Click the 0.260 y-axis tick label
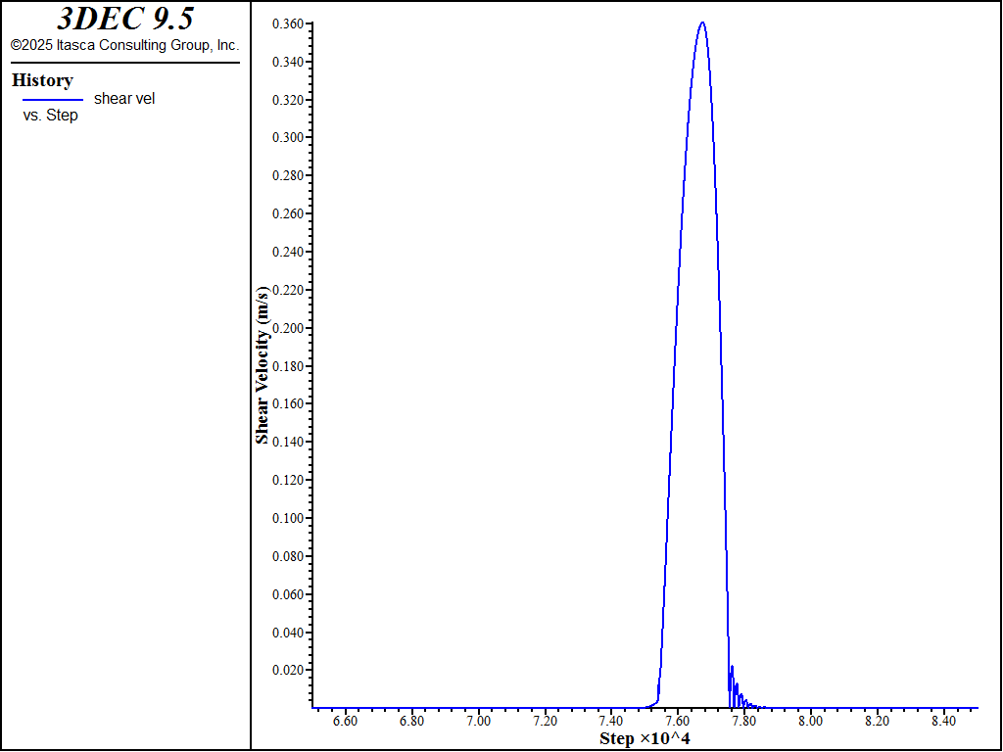The height and width of the screenshot is (752, 1003). [289, 214]
